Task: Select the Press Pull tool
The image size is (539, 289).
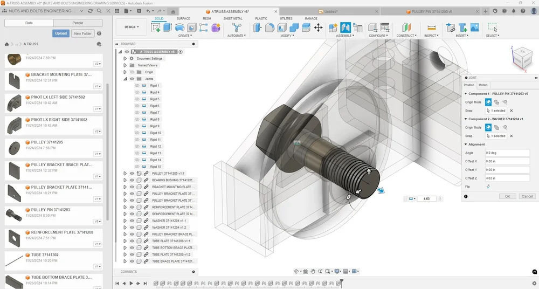Action: coord(258,27)
